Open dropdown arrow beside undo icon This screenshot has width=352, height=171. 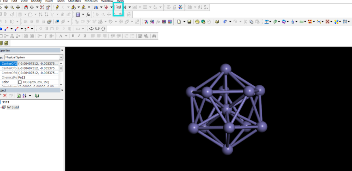(230, 22)
